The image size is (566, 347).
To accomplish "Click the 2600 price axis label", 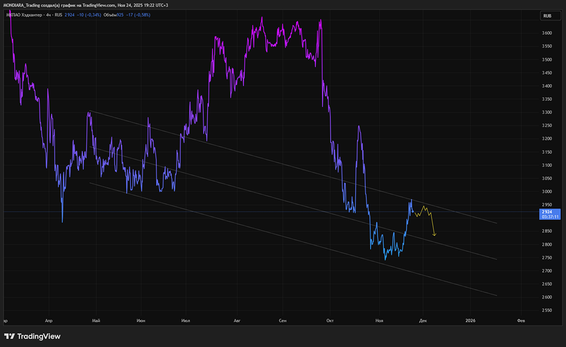I will click(547, 297).
